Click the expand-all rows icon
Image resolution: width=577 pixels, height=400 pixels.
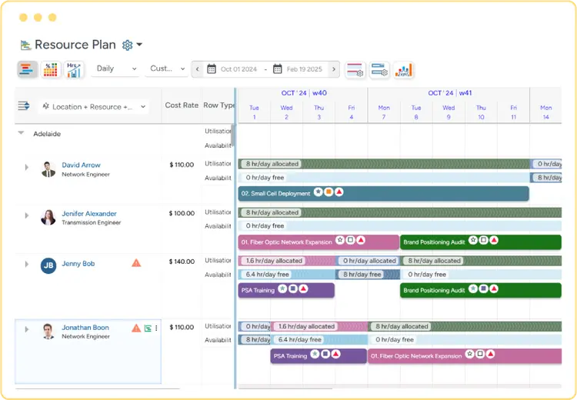[x=24, y=106]
